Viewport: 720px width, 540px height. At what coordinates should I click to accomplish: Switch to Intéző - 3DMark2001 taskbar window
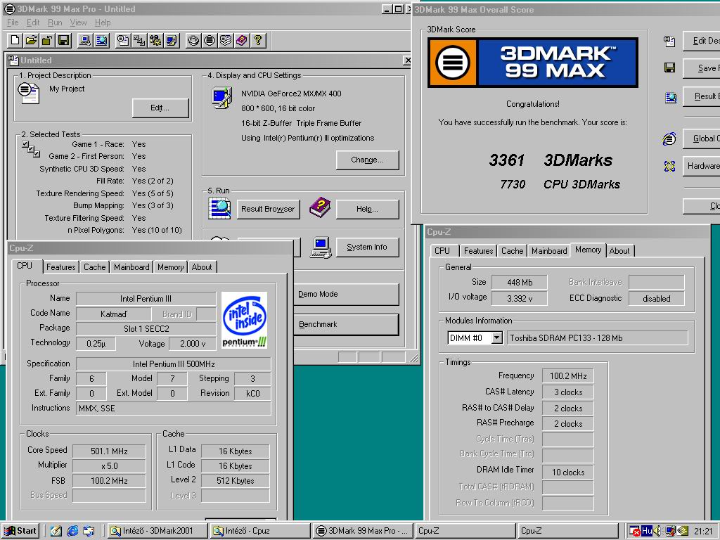click(157, 531)
